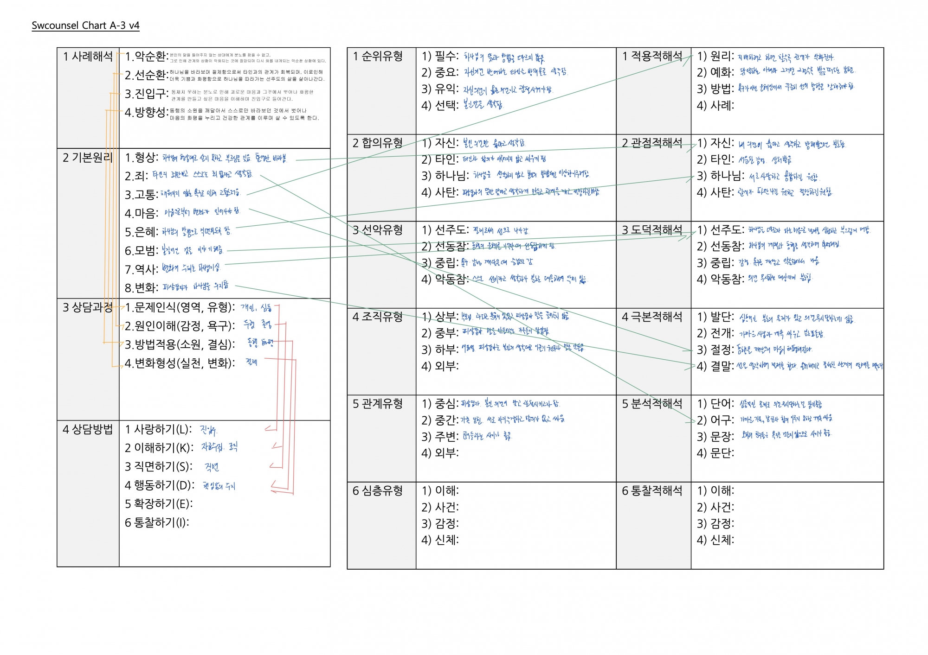Click the 2 합의유형 header cell

(378, 143)
